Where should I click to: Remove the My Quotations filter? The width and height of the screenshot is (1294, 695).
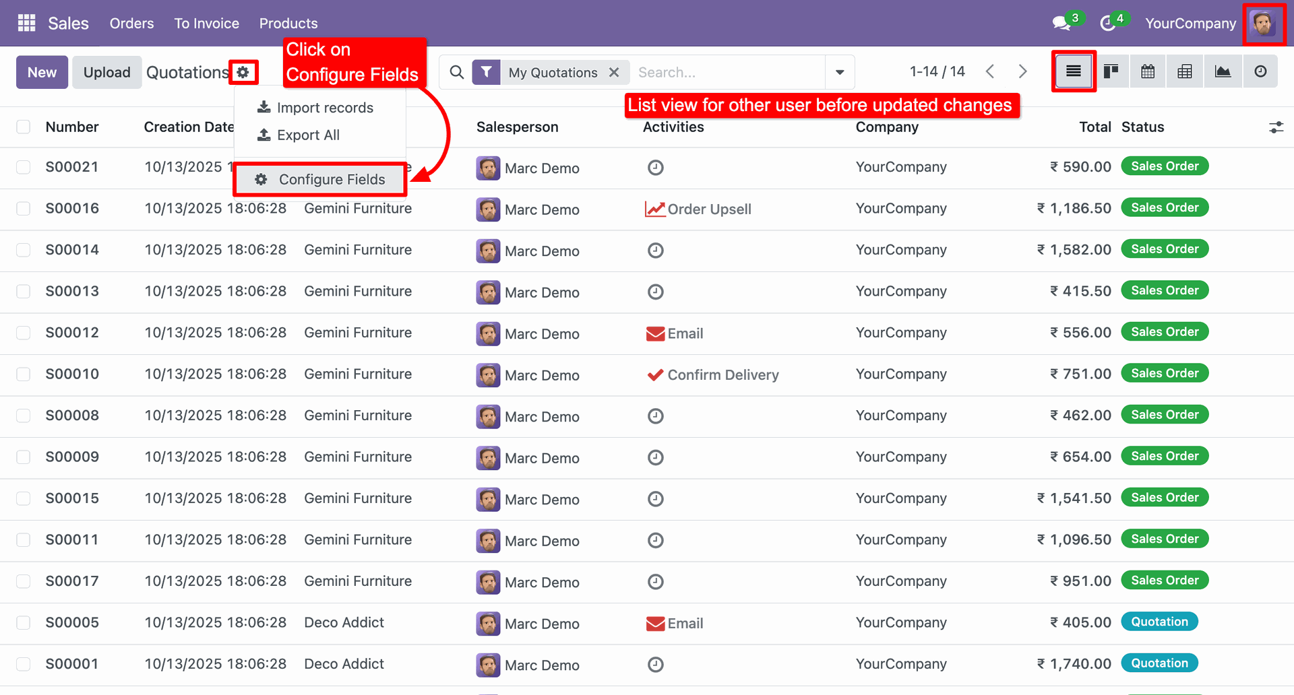click(x=614, y=72)
